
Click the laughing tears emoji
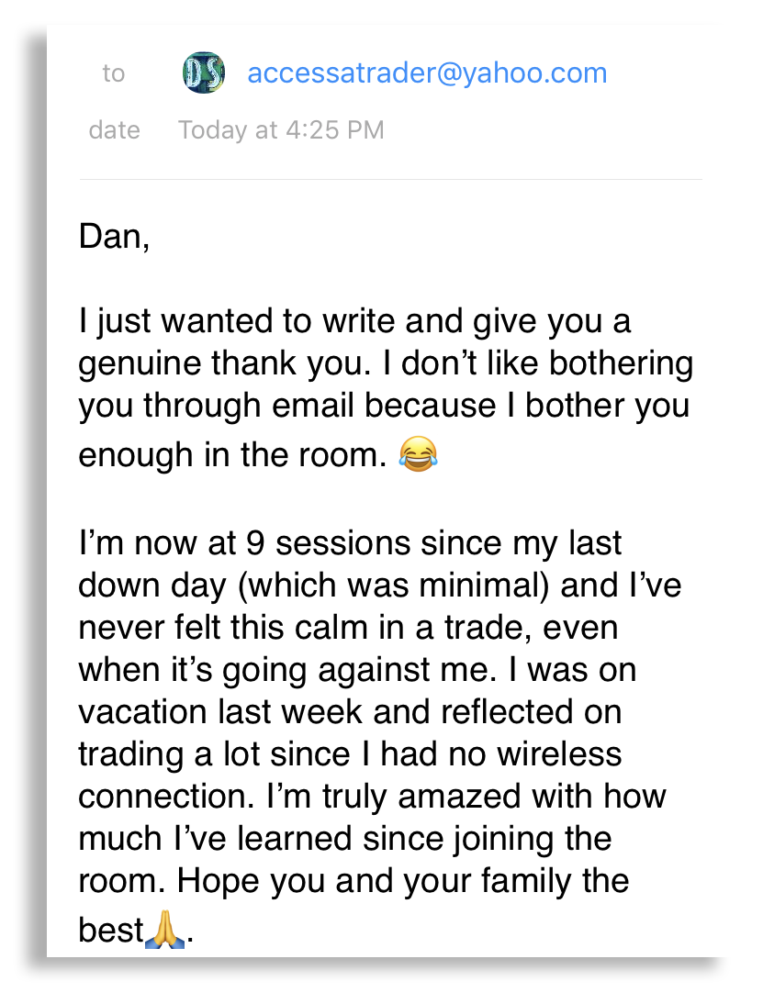coord(419,454)
